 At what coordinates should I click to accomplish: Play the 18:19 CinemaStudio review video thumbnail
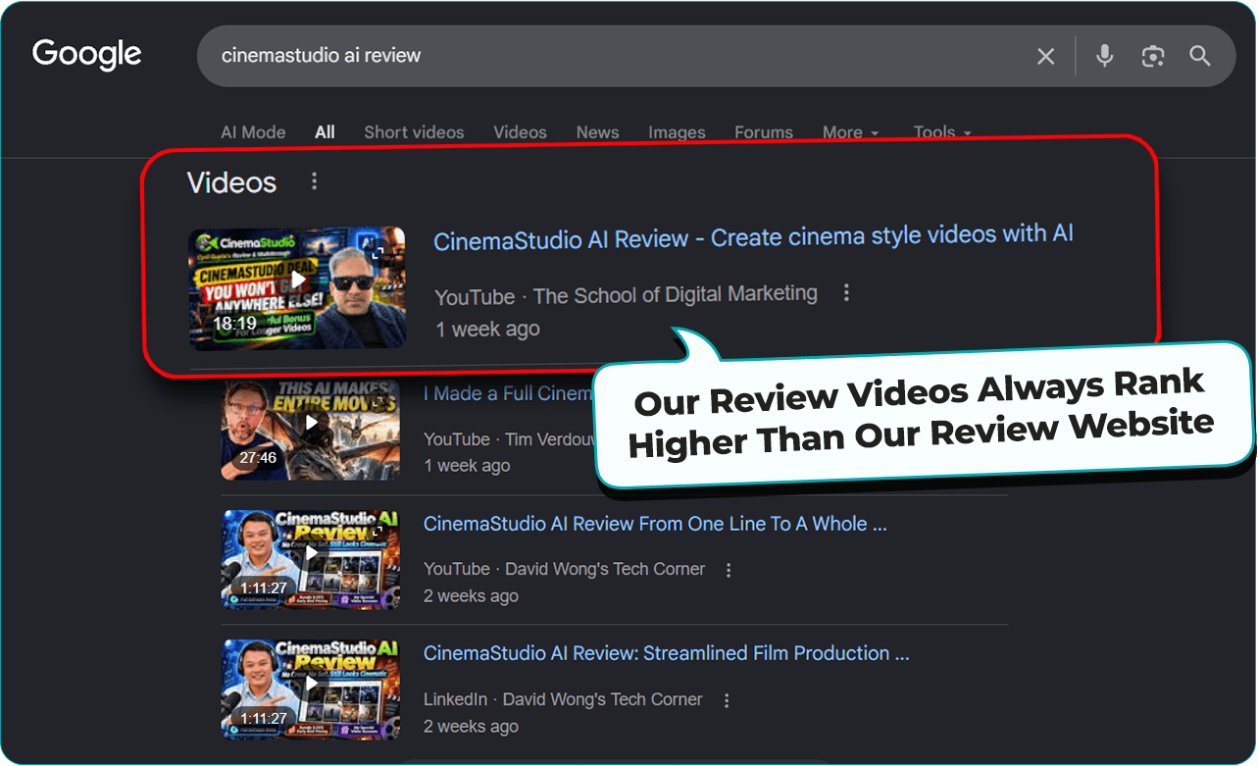[297, 288]
